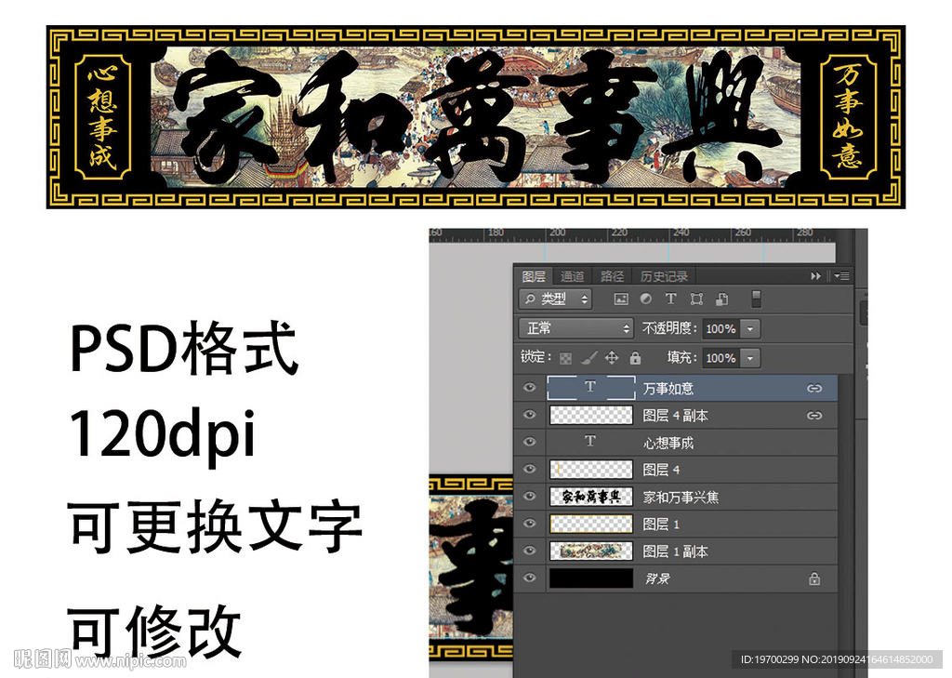Image resolution: width=952 pixels, height=678 pixels.
Task: Click the T thumbnail of 万事如意 layer
Action: [590, 388]
